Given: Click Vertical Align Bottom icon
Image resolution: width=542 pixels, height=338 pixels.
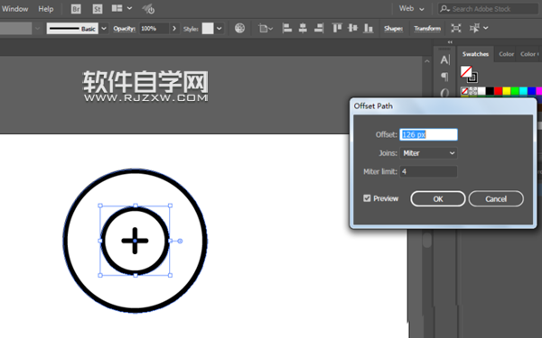Looking at the screenshot, I should coord(369,28).
